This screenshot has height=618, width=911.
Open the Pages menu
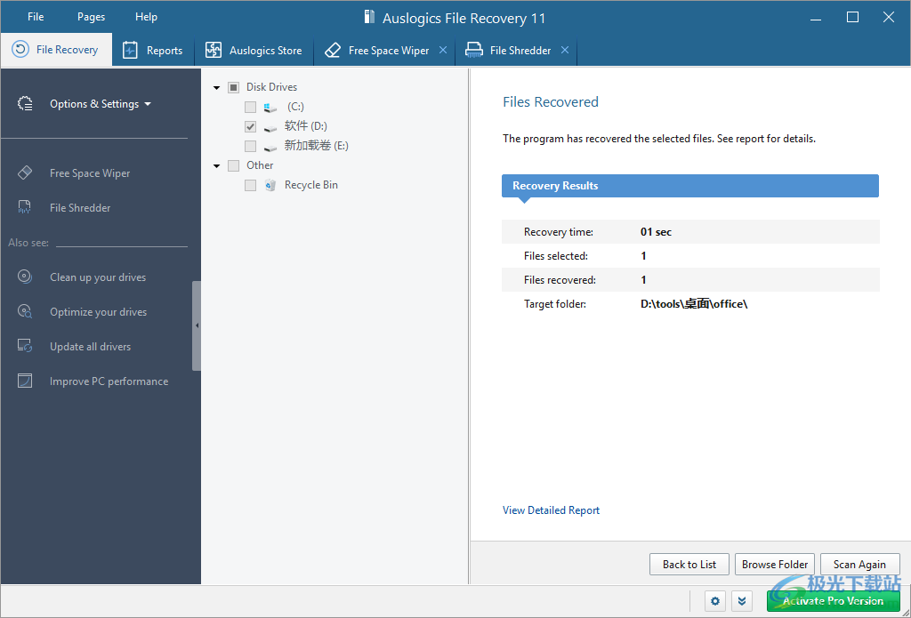pyautogui.click(x=90, y=16)
